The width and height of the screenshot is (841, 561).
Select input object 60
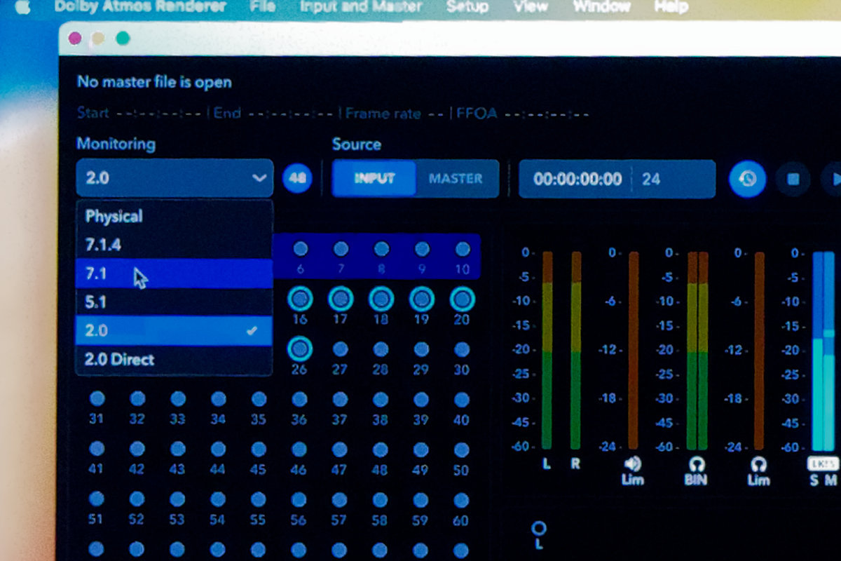[462, 499]
